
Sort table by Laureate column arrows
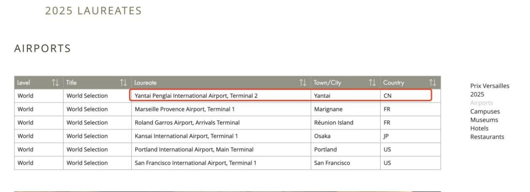(x=304, y=83)
